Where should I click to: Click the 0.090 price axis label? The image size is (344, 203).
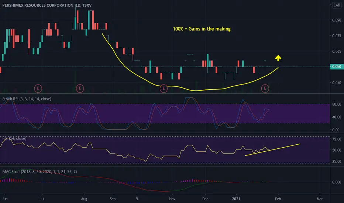337,20
